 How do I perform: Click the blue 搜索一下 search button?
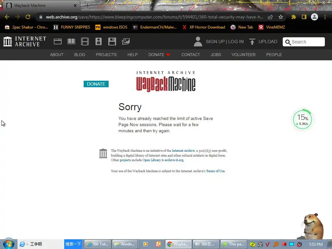[73, 244]
